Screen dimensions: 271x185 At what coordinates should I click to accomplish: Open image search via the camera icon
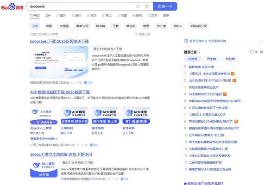click(147, 6)
